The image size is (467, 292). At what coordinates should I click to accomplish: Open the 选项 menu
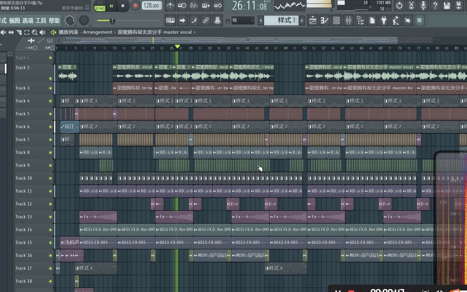pyautogui.click(x=28, y=20)
